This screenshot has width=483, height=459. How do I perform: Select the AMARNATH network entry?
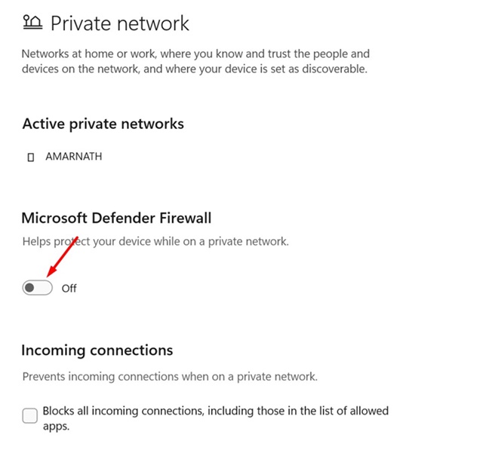[73, 158]
